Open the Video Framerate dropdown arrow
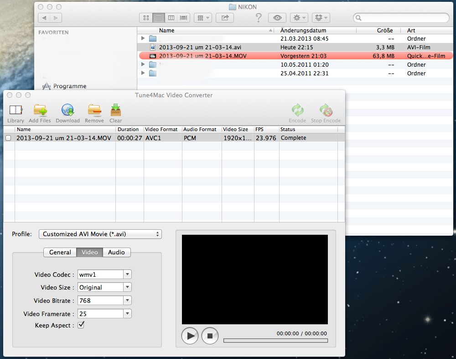Image resolution: width=456 pixels, height=359 pixels. [127, 313]
